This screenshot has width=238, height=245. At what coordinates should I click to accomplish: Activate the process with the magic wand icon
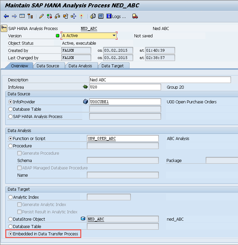point(81,16)
